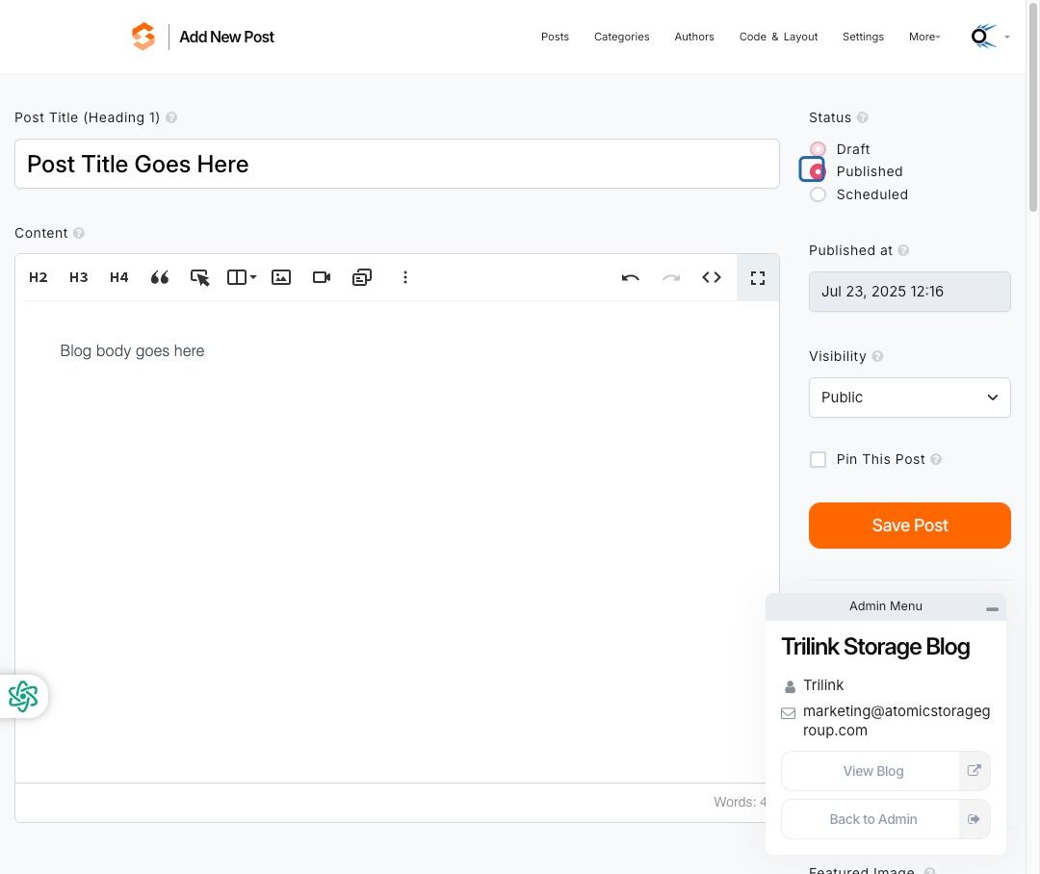Open the three-dot more options menu
Screen dimensions: 1040x874
pyautogui.click(x=405, y=277)
